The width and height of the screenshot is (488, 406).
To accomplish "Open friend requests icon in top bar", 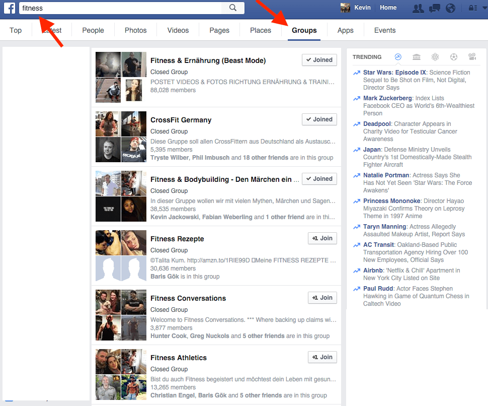I will (418, 8).
